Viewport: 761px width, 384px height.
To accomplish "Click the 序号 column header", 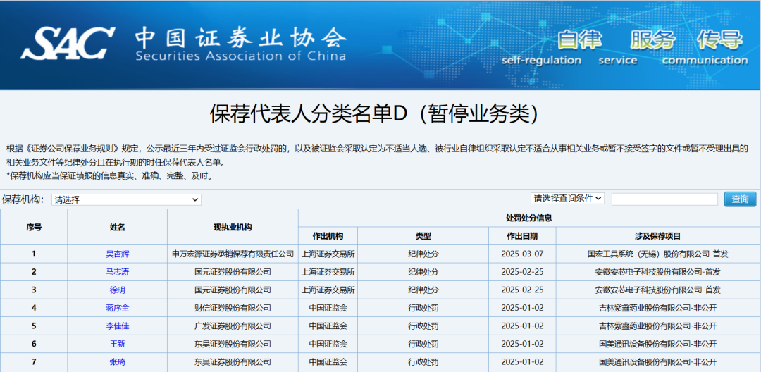I will [x=34, y=227].
